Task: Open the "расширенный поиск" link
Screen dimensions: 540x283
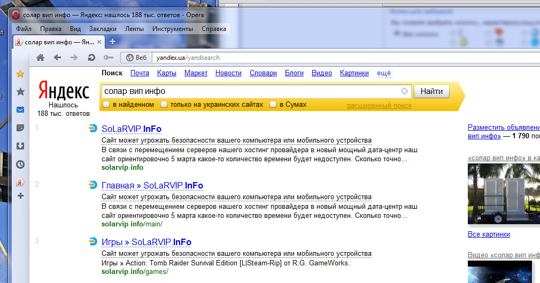Action: pyautogui.click(x=379, y=106)
